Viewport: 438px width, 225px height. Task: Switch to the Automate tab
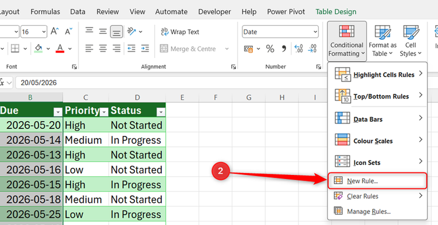[x=171, y=12]
